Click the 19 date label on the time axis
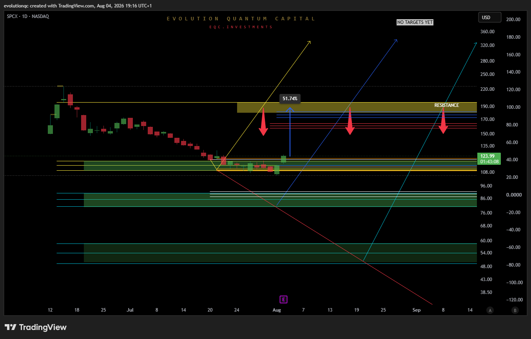Screen dimensions: 531x339 357,310
